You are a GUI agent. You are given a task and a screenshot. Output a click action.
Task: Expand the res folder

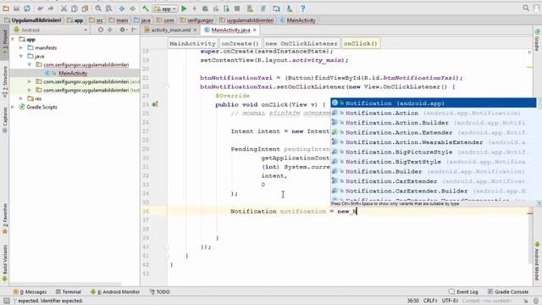(x=21, y=98)
